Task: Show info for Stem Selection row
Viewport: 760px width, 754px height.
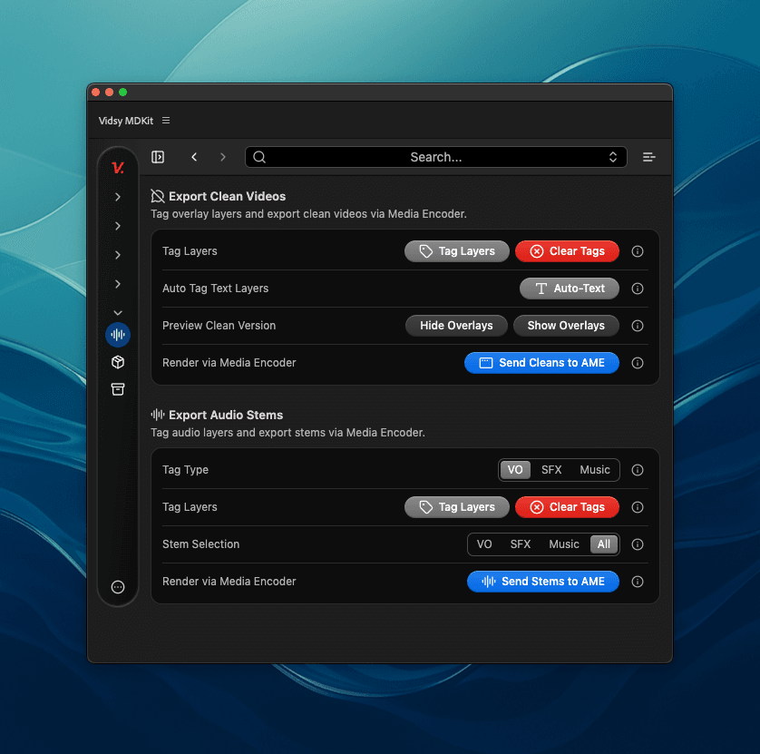Action: click(638, 544)
